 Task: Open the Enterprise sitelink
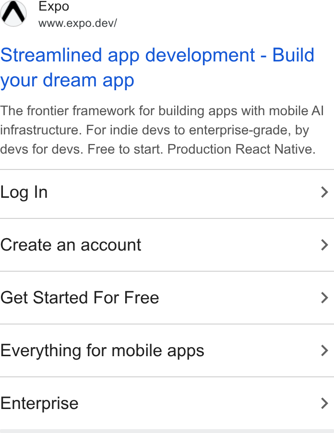click(x=167, y=403)
